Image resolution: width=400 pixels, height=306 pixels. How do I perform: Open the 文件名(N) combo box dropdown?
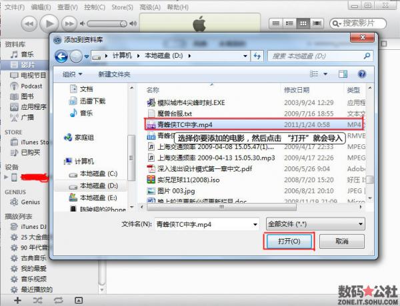(x=255, y=225)
